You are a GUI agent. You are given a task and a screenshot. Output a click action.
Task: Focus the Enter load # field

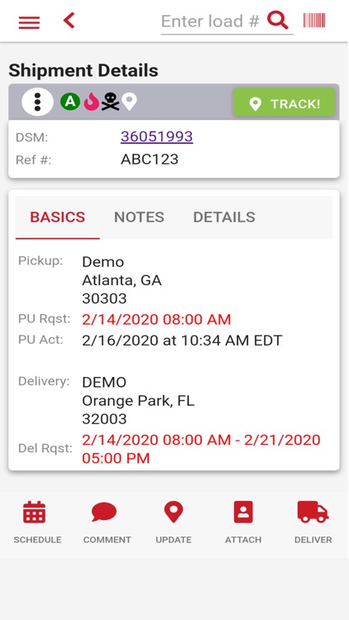[211, 21]
